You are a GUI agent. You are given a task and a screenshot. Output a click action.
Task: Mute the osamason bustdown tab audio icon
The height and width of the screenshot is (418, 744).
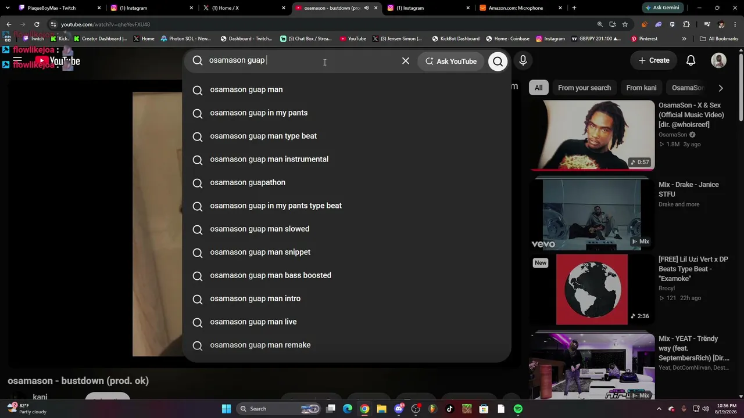(366, 8)
